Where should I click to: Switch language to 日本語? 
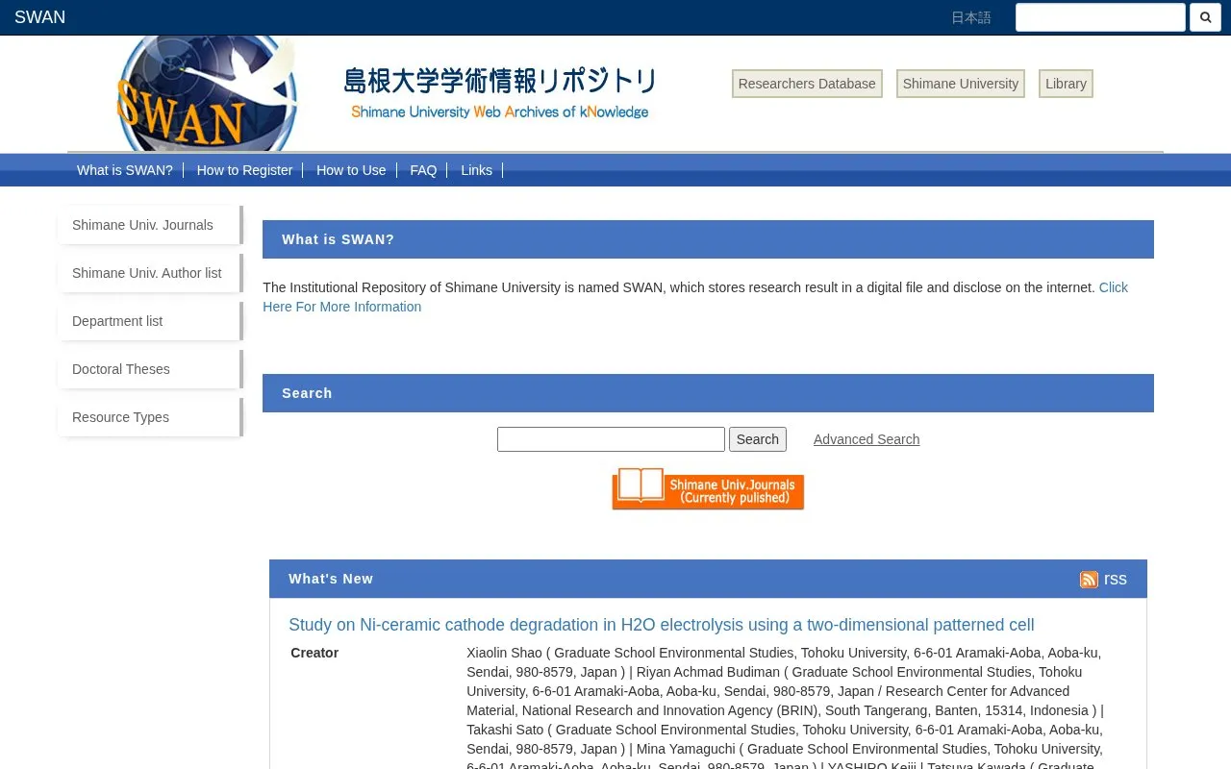tap(970, 17)
